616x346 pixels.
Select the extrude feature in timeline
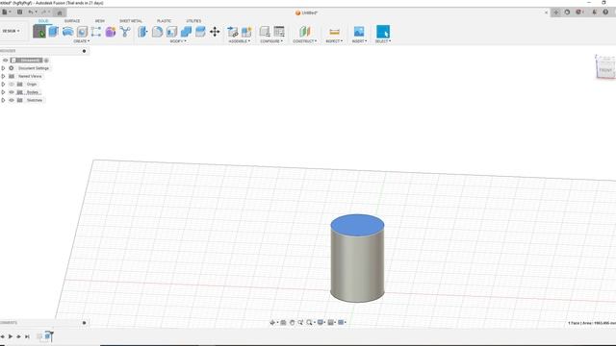click(x=47, y=336)
